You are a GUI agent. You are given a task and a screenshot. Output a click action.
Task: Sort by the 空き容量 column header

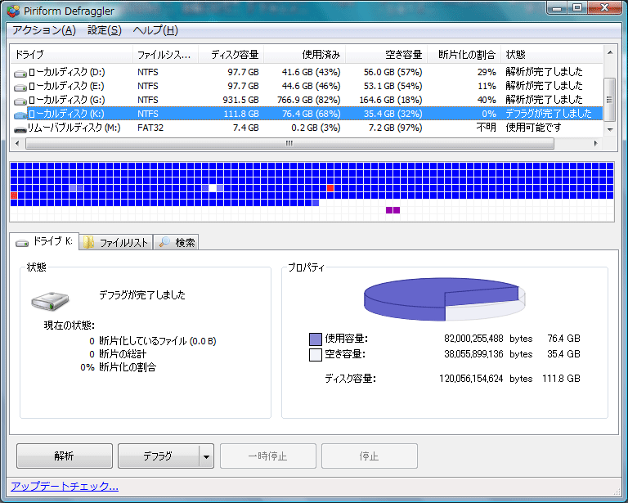click(x=387, y=55)
